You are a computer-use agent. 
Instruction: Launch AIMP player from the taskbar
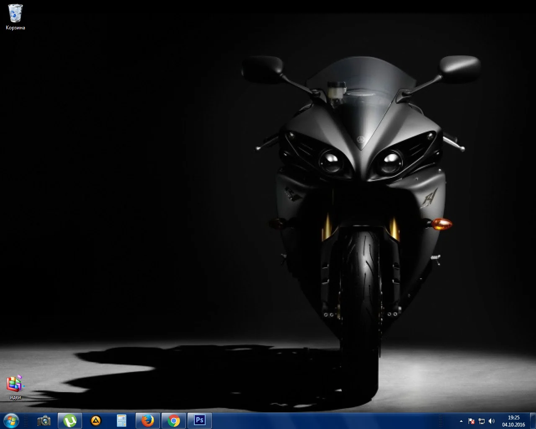(96, 421)
